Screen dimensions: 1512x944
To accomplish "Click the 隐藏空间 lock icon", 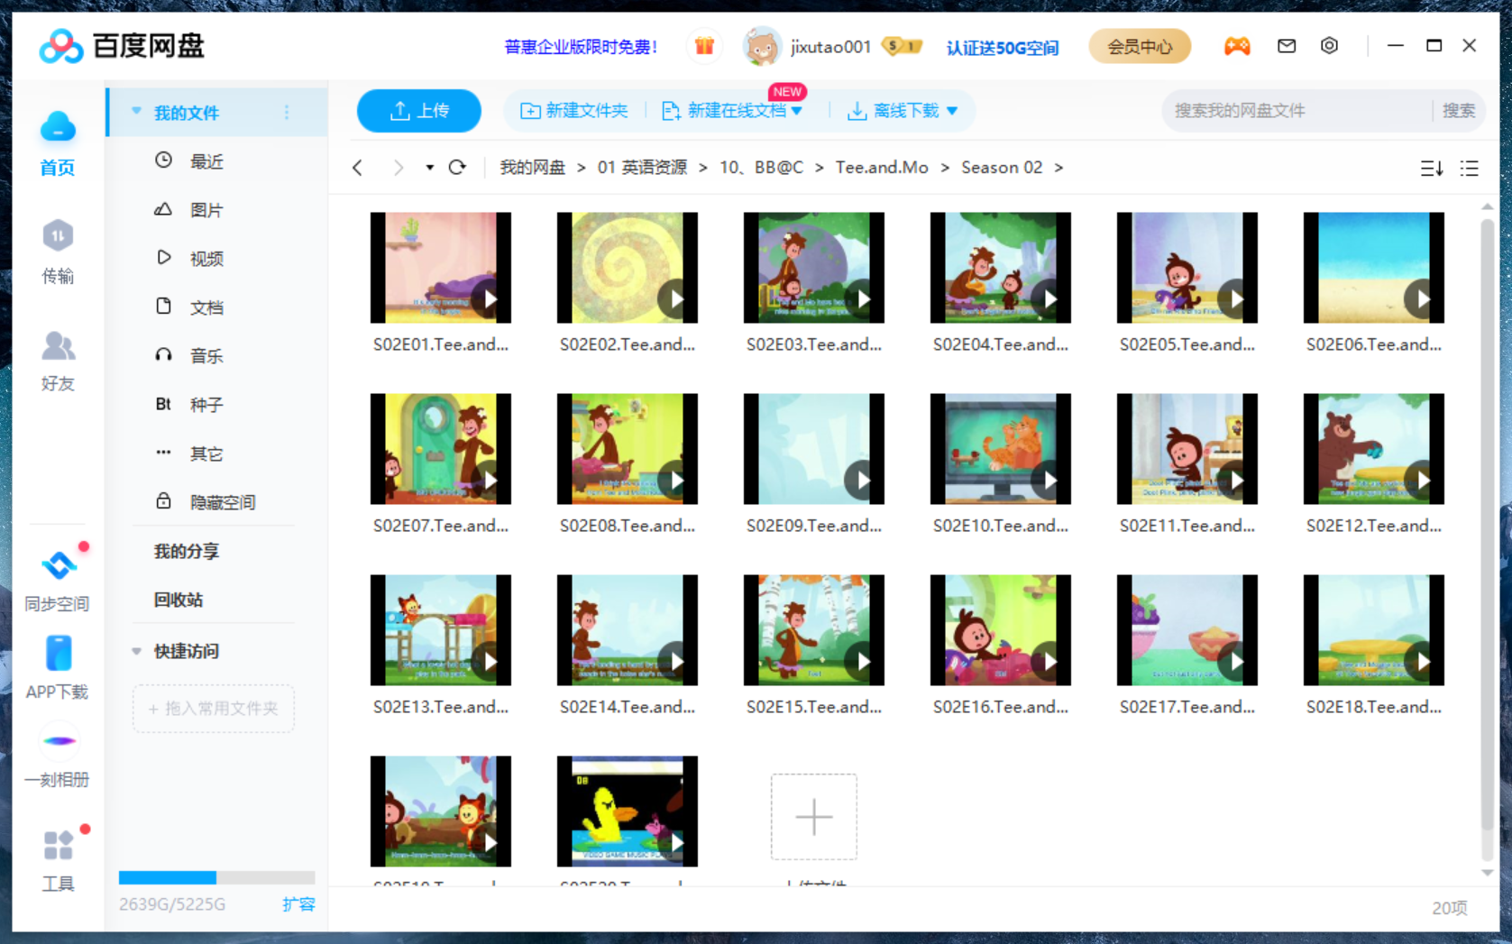I will 163,501.
